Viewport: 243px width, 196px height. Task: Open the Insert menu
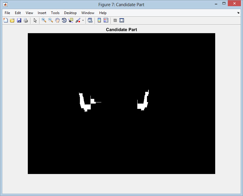[42, 13]
